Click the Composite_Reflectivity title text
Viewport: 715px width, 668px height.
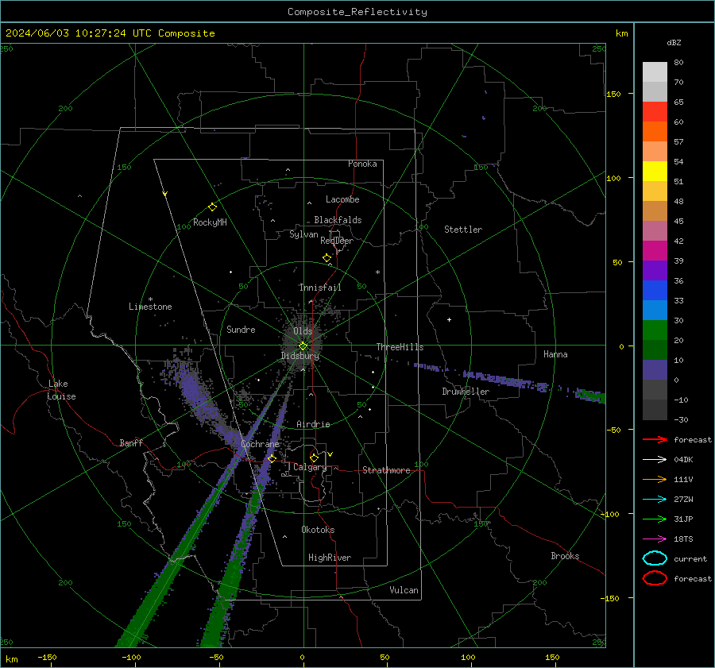(x=357, y=12)
